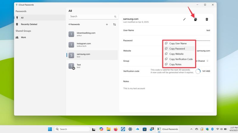Open the Work shared group
The image size is (238, 133).
point(40,37)
